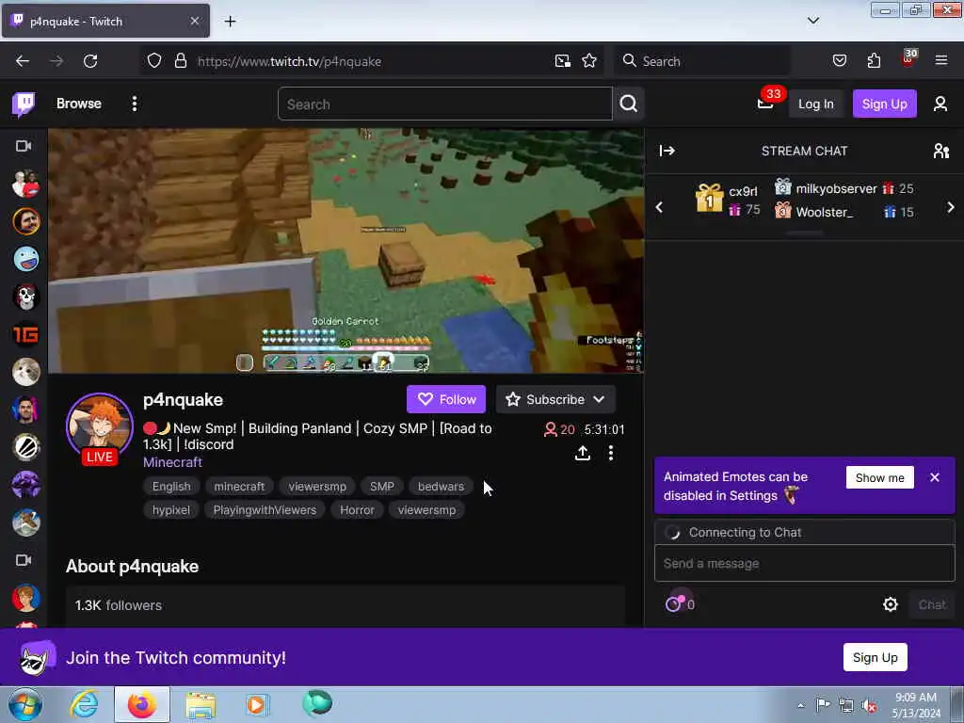The height and width of the screenshot is (723, 964).
Task: Open the chat community users list
Action: point(940,151)
